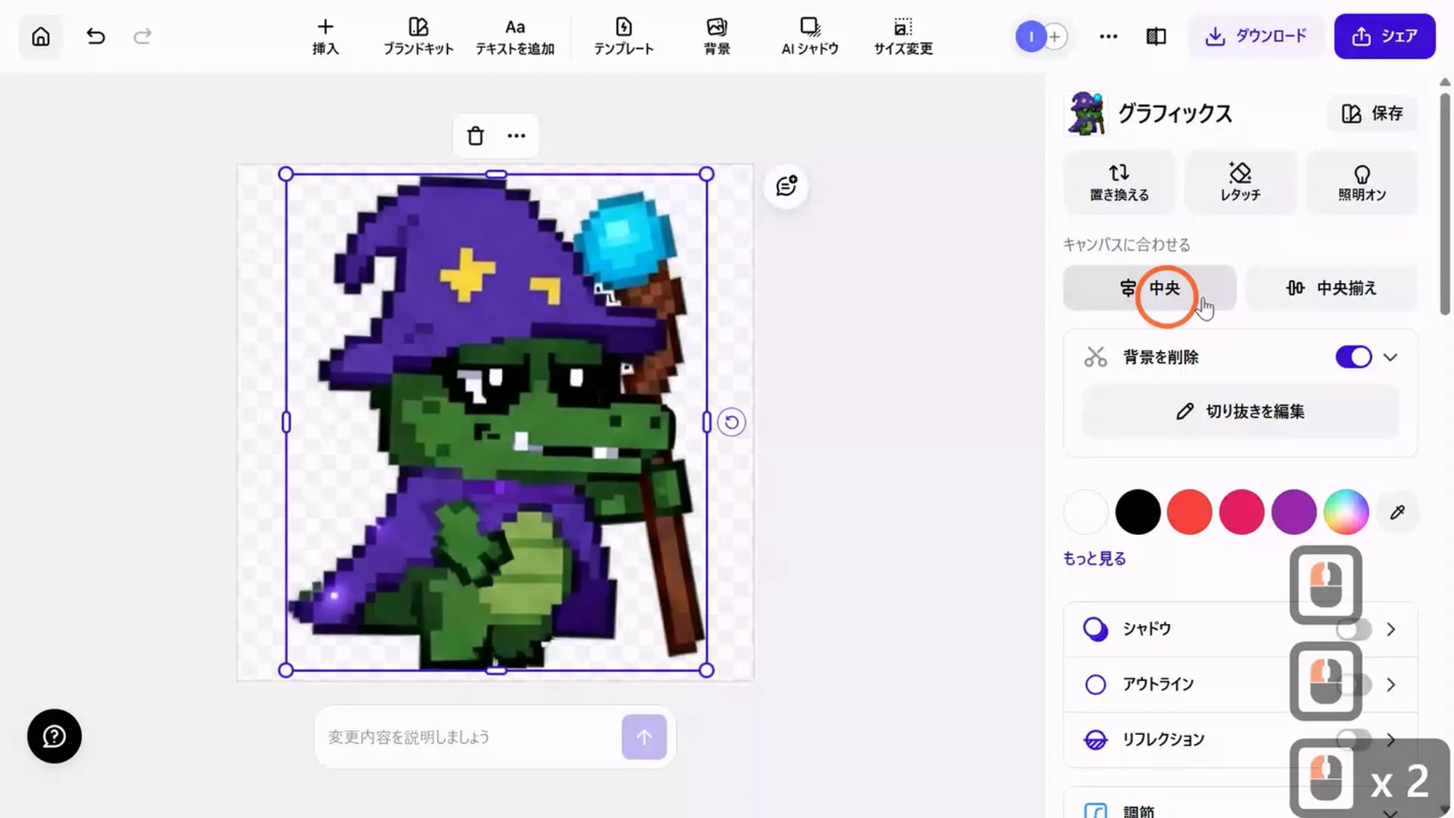Click the ダウンロード button
This screenshot has width=1454, height=818.
pyautogui.click(x=1256, y=36)
